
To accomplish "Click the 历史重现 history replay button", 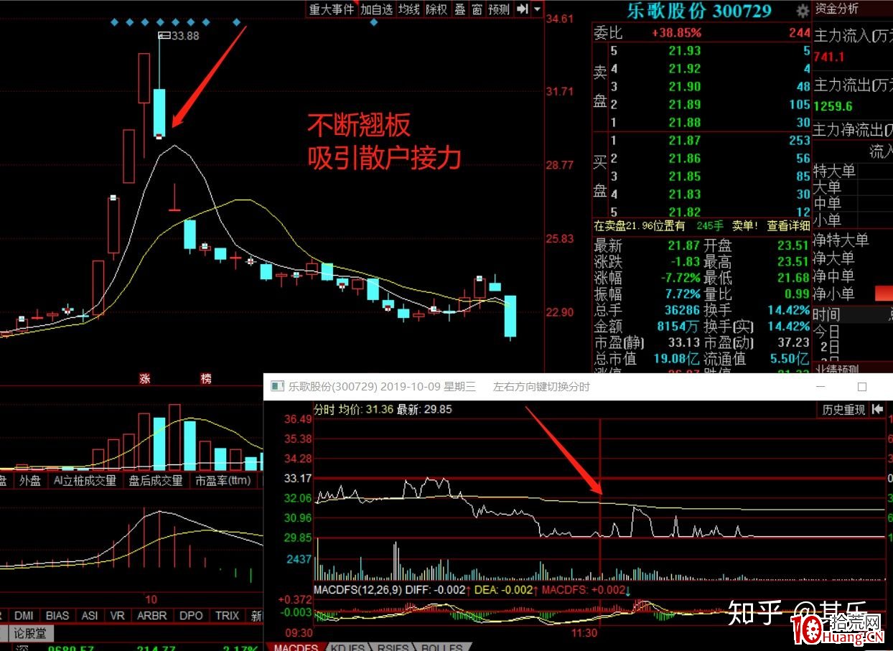I will (x=843, y=410).
